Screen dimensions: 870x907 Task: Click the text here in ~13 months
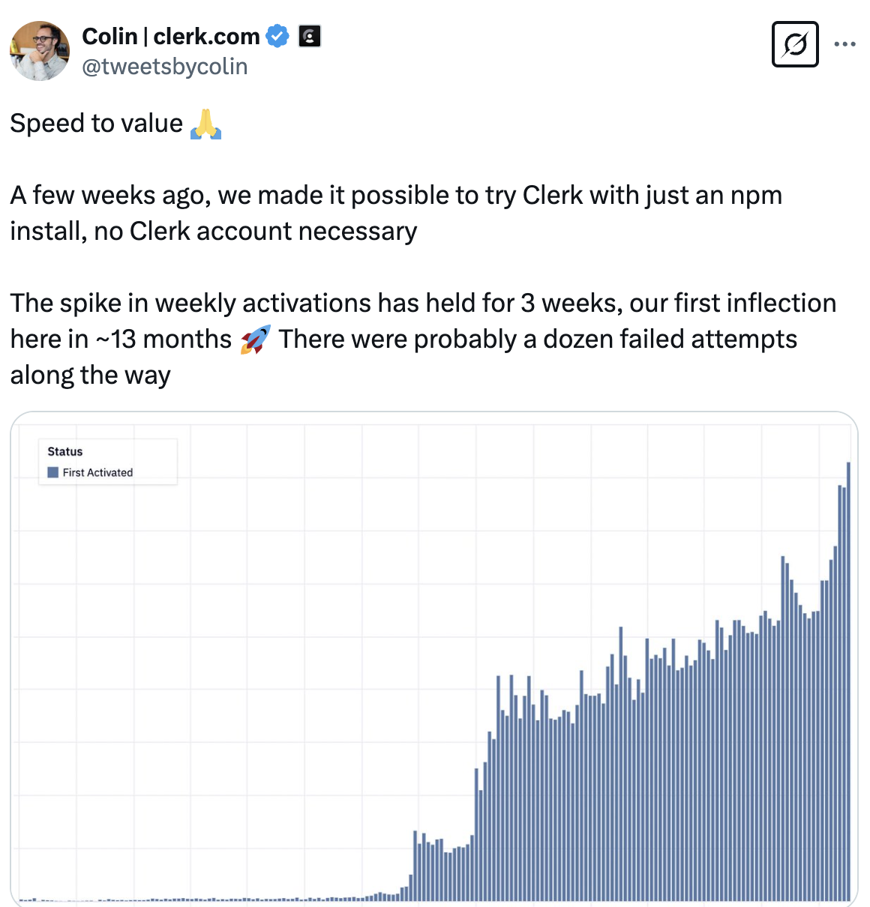tap(121, 340)
